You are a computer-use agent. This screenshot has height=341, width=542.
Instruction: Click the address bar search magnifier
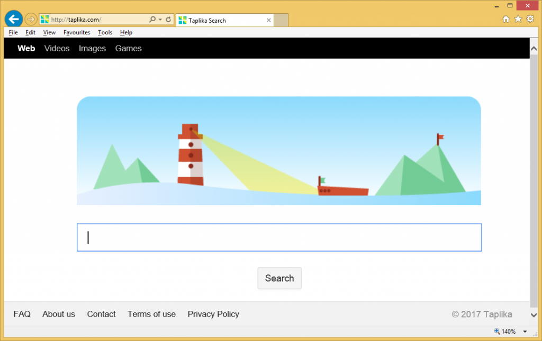pos(152,20)
